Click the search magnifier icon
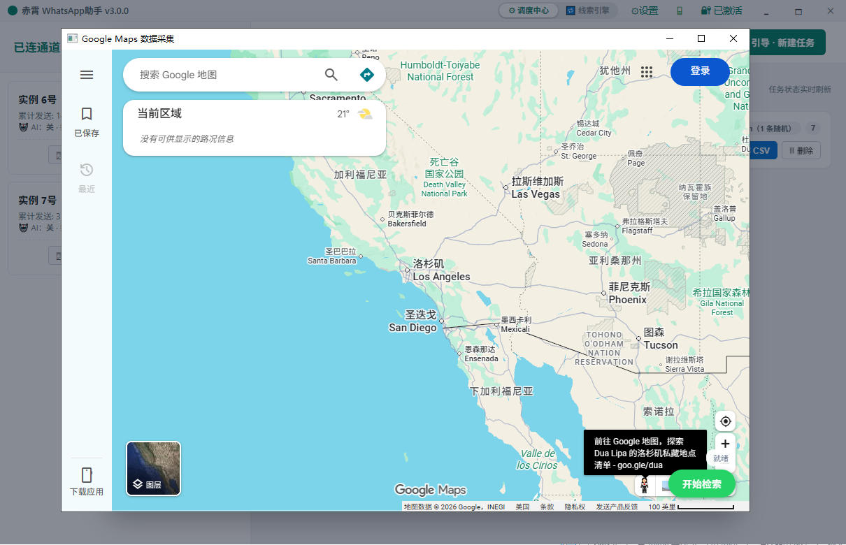This screenshot has height=545, width=846. click(331, 75)
